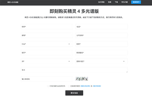
Task: Open the 洲 dropdown
Action: coord(47,61)
